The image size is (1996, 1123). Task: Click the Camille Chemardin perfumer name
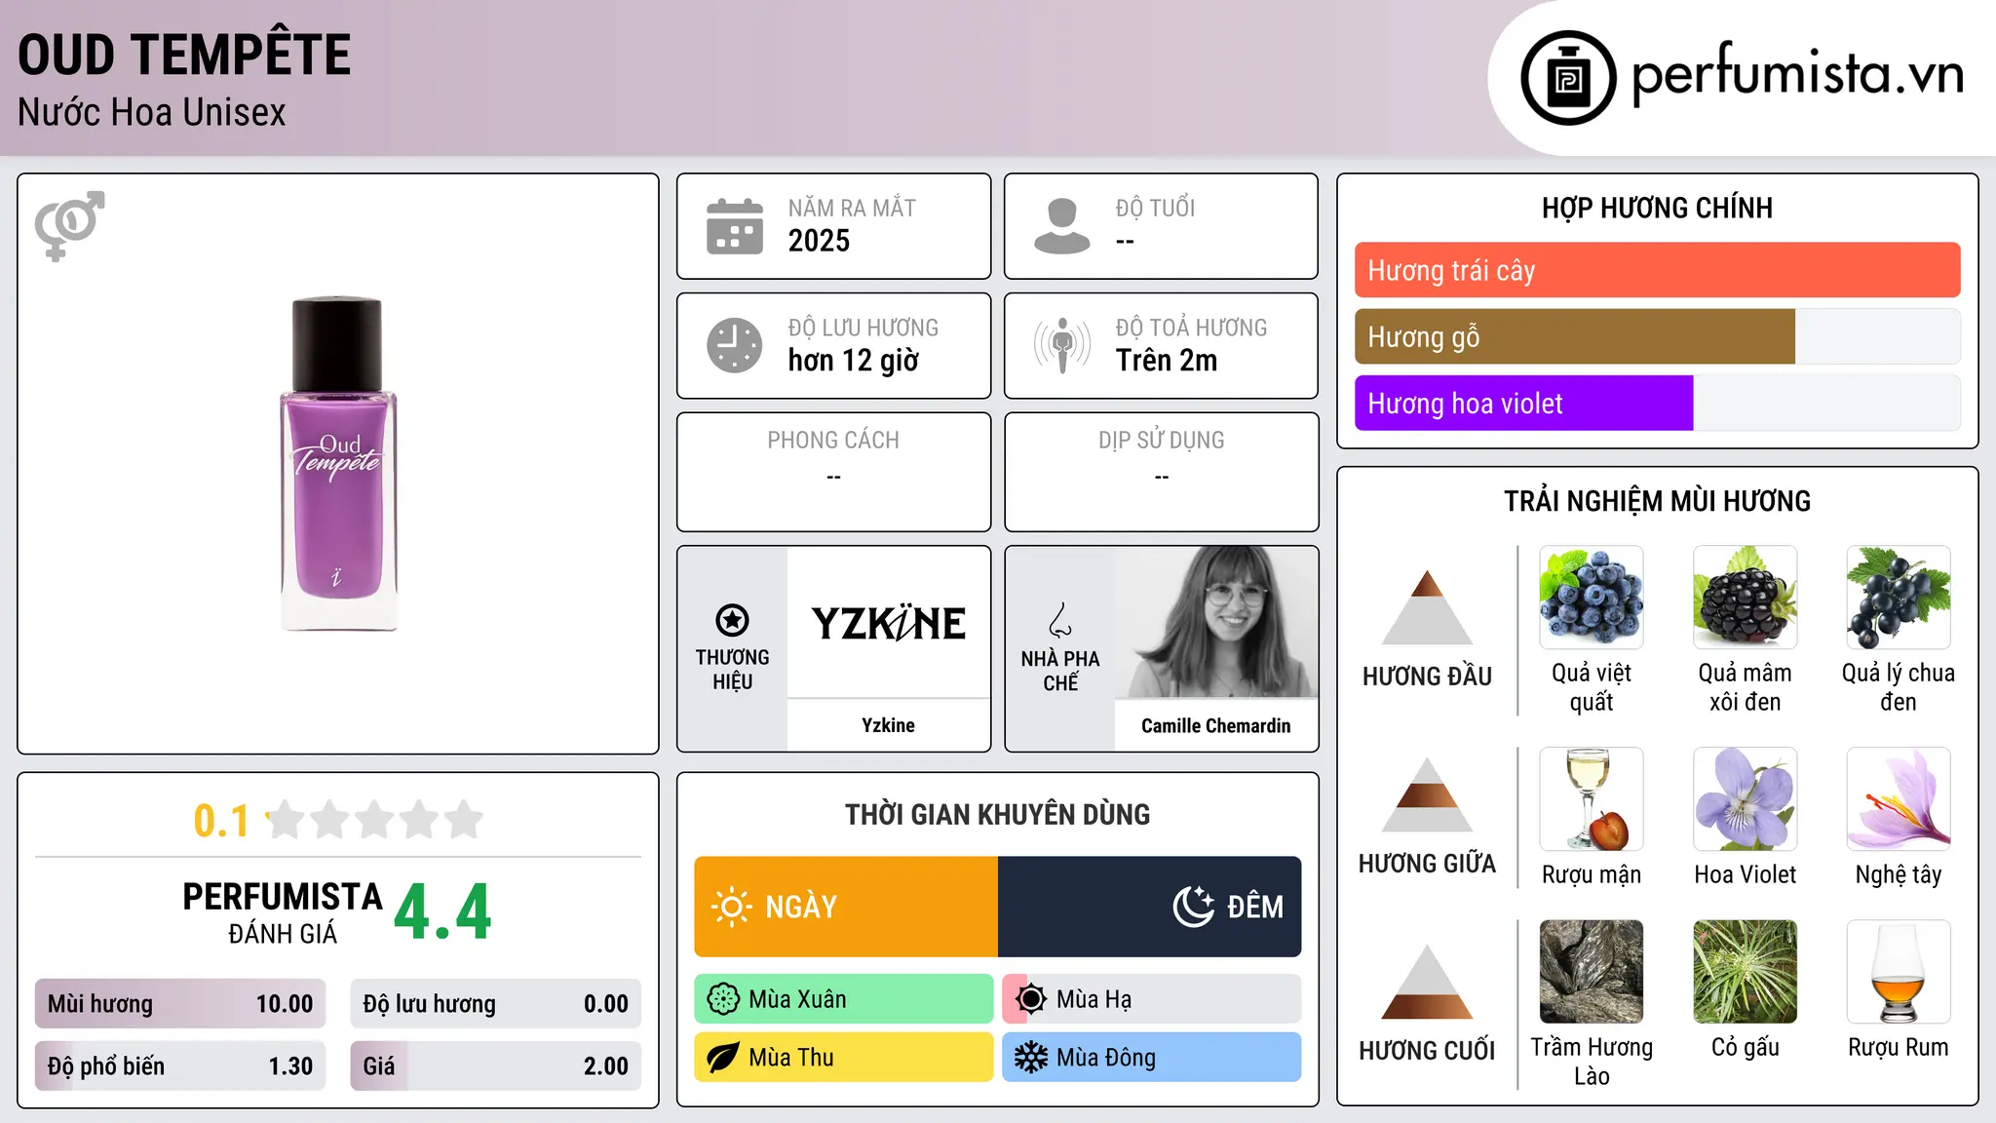point(1215,725)
